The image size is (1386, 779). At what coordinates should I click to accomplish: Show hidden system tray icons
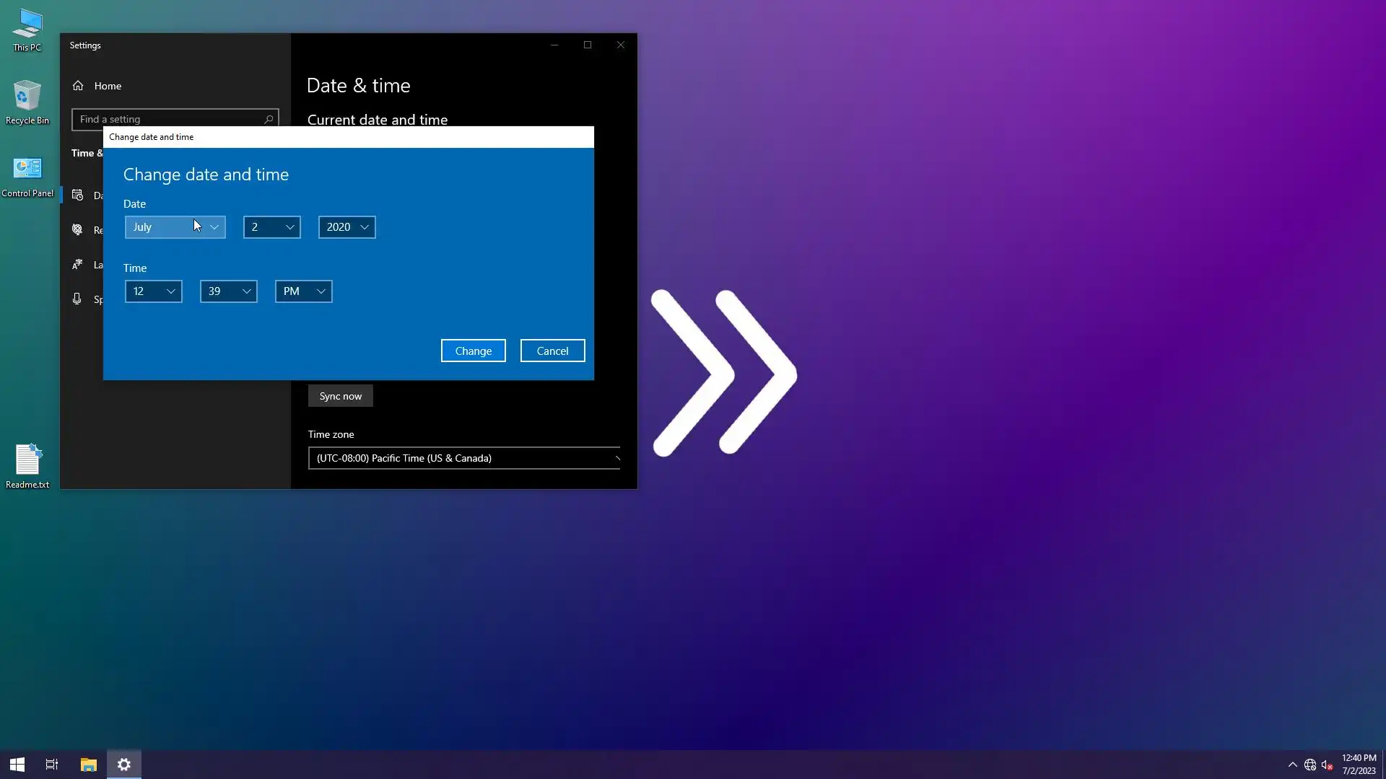(x=1292, y=765)
